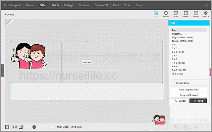Screen dimensions: 212x132
Task: Open the Edit tools panel
Action: (156, 14)
